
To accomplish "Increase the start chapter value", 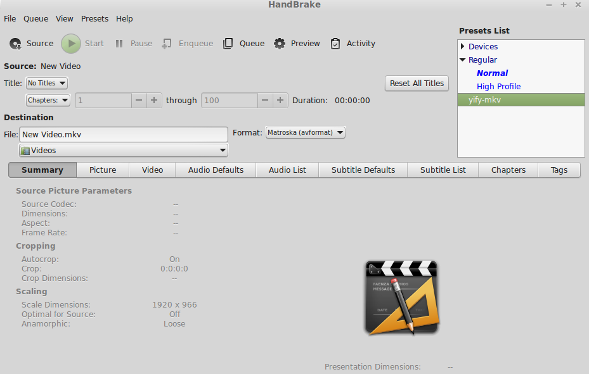I will 154,101.
